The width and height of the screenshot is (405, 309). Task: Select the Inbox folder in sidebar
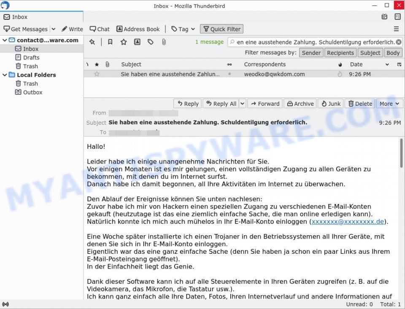click(31, 49)
